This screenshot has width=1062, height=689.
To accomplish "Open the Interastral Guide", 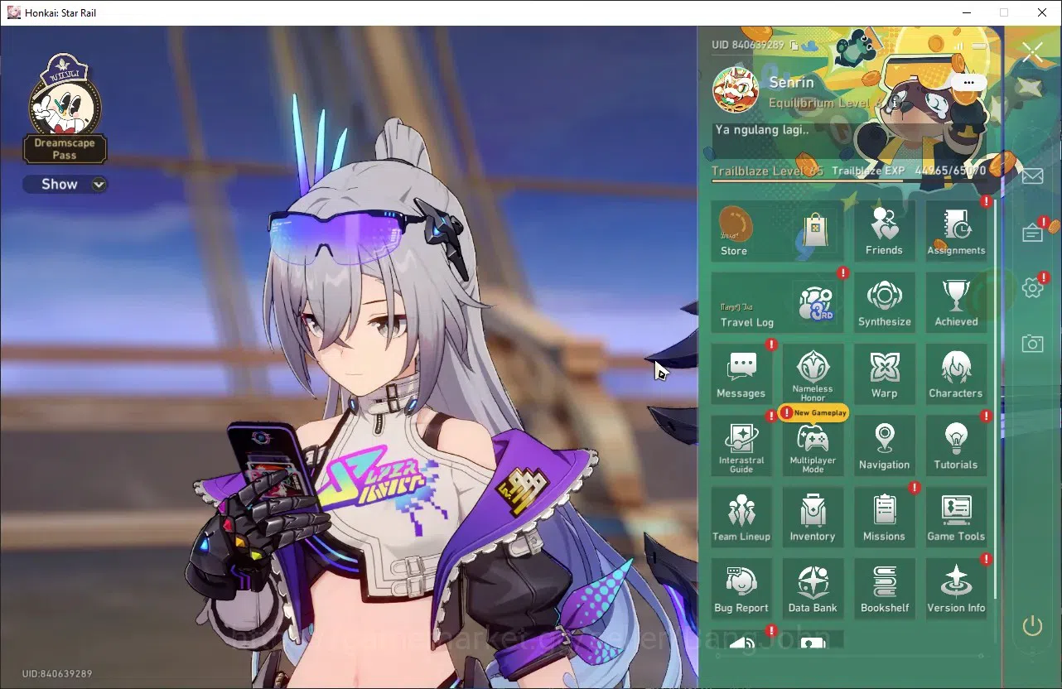I will tap(741, 446).
